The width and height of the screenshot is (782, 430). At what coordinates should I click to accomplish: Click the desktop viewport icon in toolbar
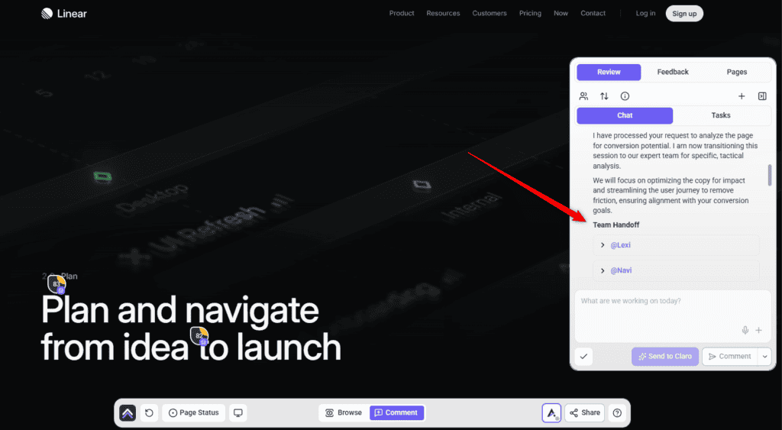tap(238, 412)
